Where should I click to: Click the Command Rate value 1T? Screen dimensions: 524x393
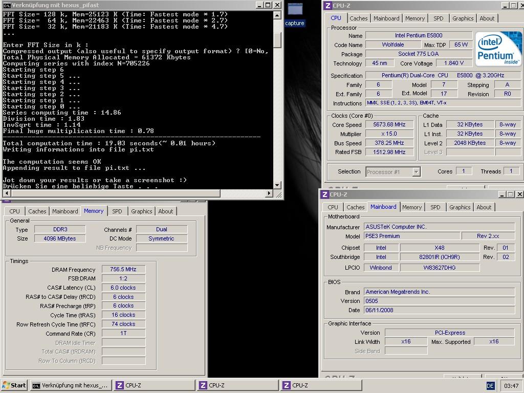pyautogui.click(x=123, y=333)
